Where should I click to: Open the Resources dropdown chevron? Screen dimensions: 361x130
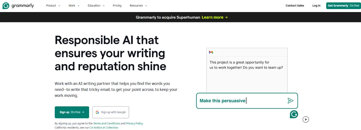[x=146, y=6]
